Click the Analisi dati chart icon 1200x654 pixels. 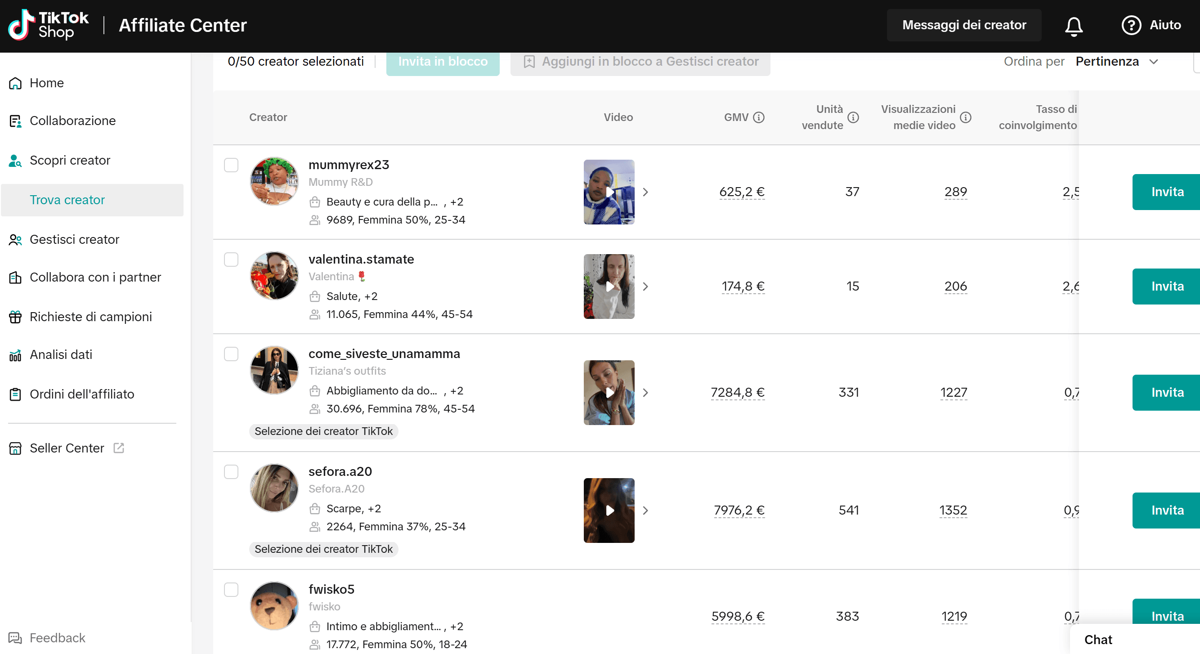(x=15, y=354)
